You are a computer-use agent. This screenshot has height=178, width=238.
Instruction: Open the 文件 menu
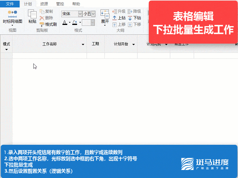(x=10, y=4)
